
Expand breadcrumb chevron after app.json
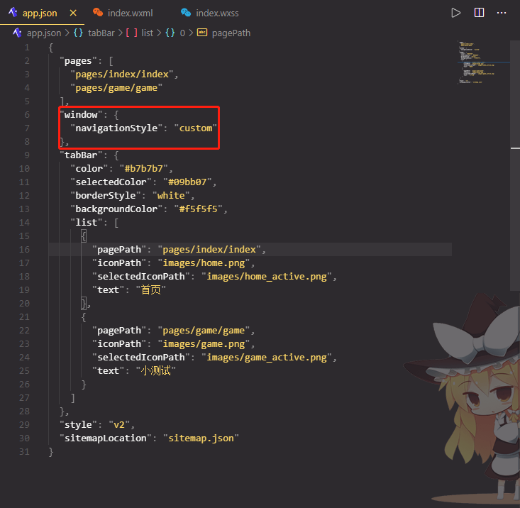point(67,33)
